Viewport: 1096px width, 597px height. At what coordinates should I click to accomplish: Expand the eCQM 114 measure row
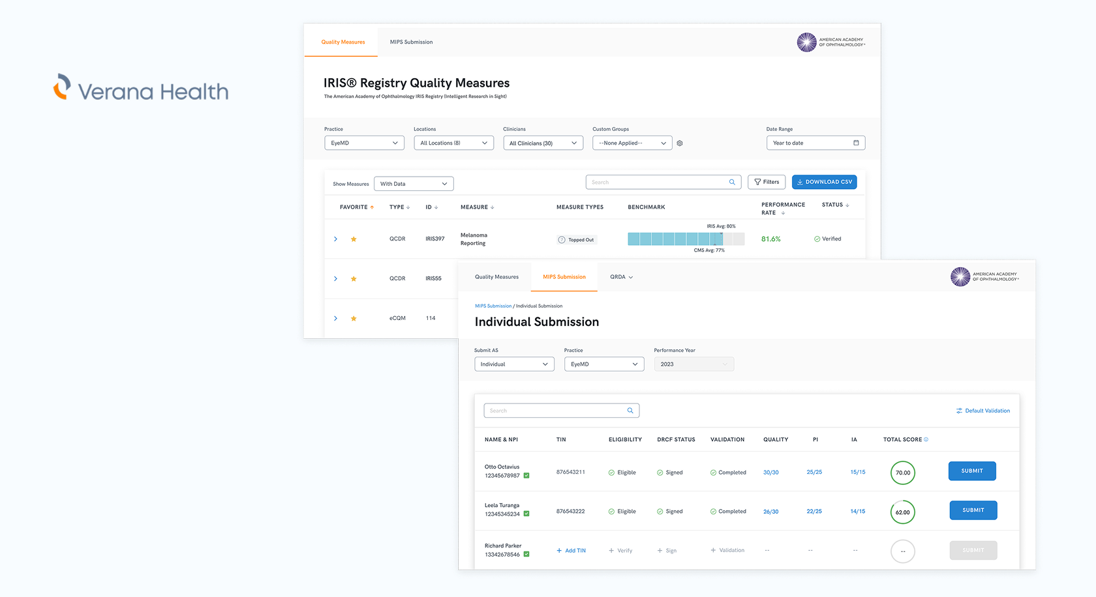(x=335, y=319)
